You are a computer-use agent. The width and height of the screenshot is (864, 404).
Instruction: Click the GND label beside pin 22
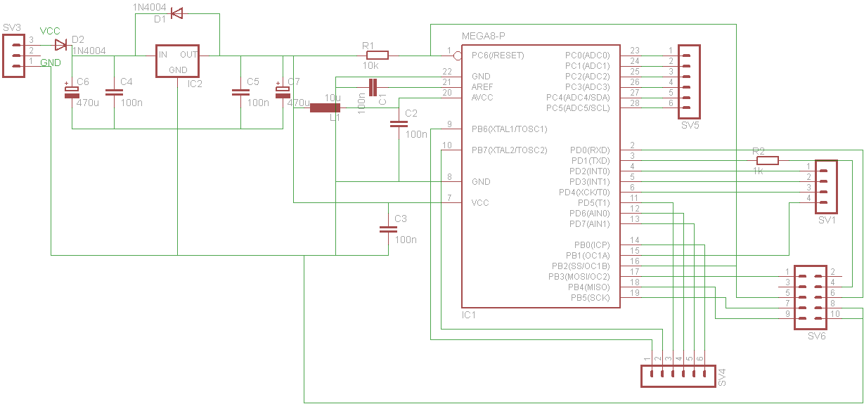[x=481, y=77]
